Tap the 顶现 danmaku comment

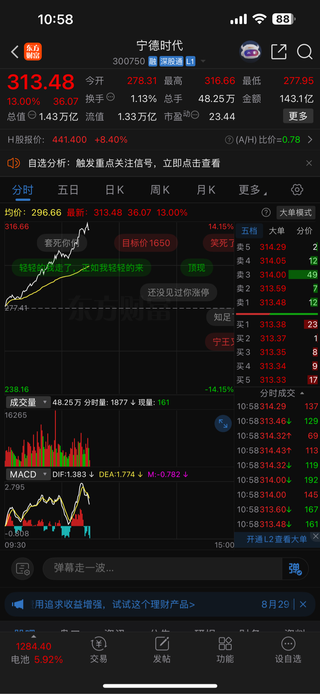click(197, 268)
